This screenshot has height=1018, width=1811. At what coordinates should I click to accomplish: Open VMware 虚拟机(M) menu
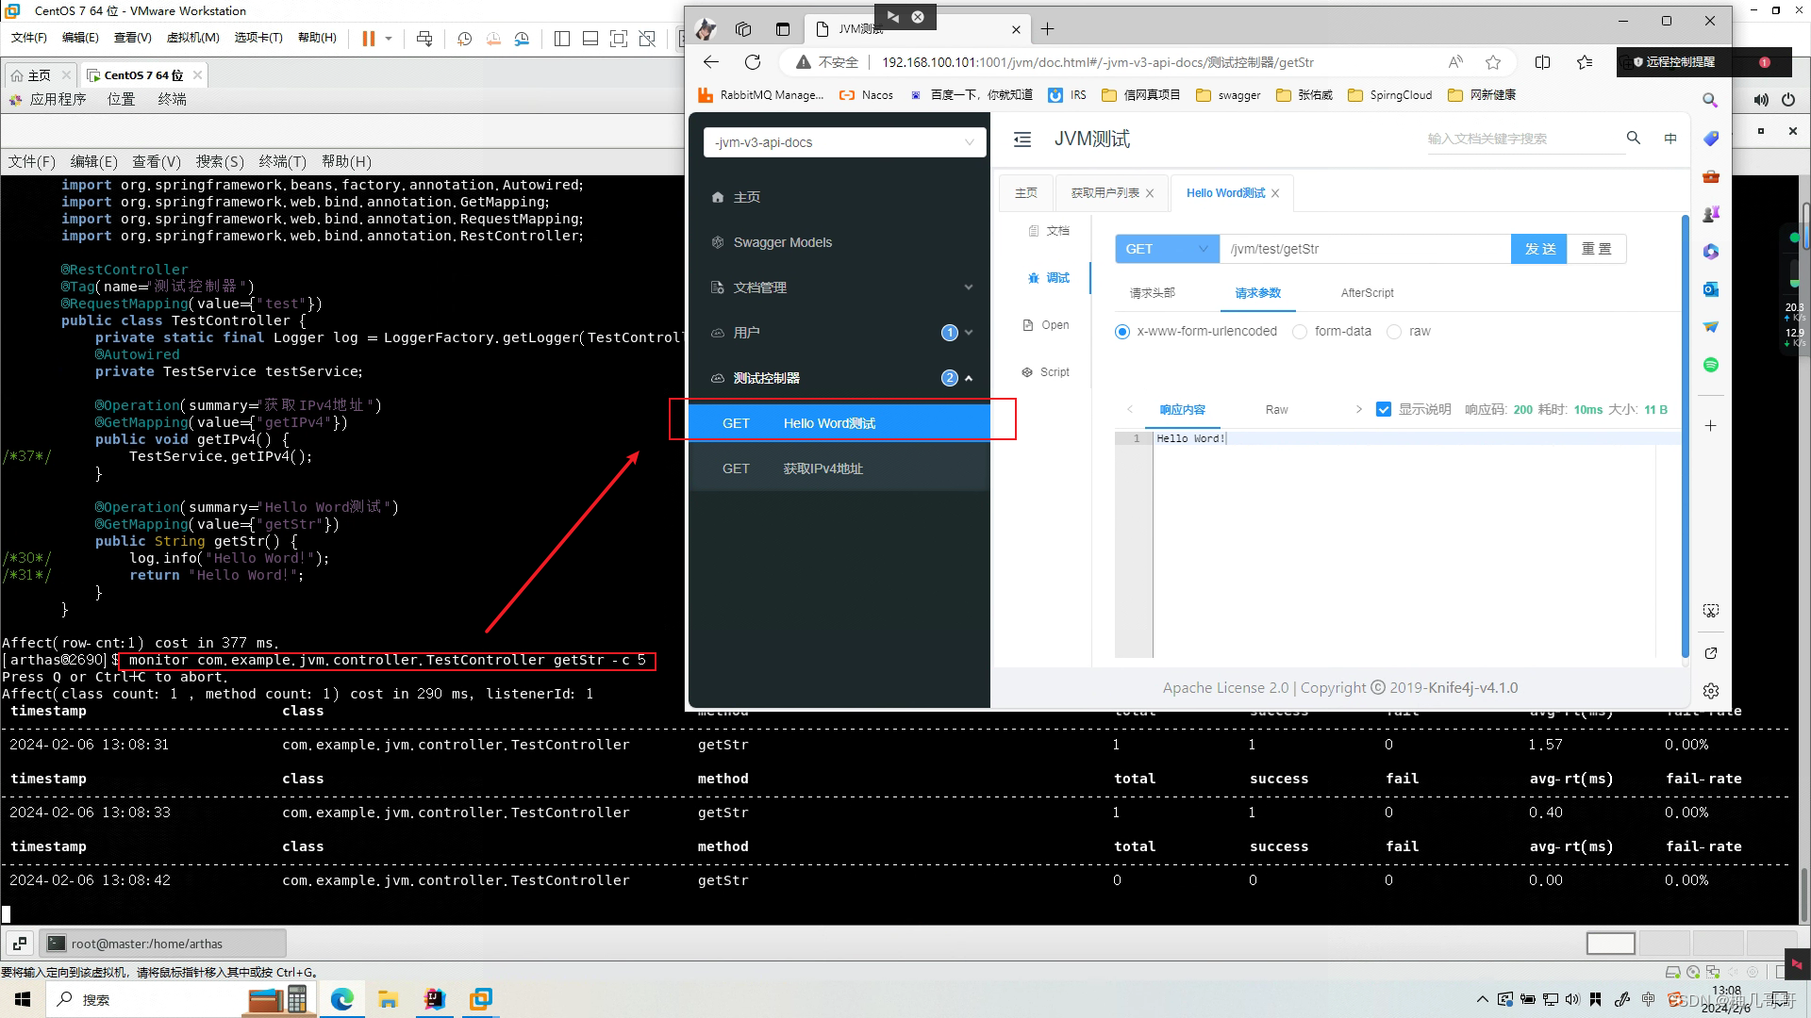pos(192,38)
